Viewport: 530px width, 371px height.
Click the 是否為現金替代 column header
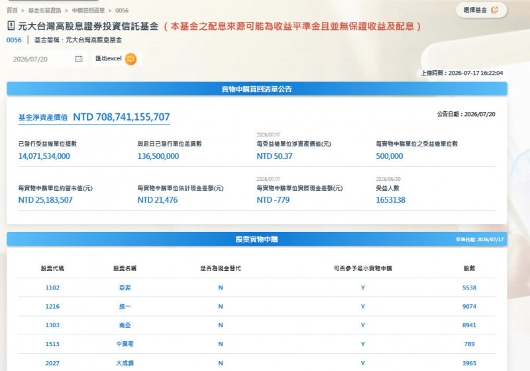pos(221,268)
